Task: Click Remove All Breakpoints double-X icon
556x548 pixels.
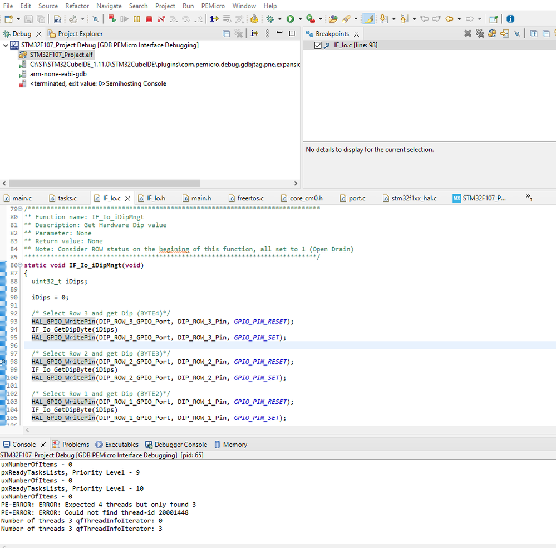Action: (480, 34)
